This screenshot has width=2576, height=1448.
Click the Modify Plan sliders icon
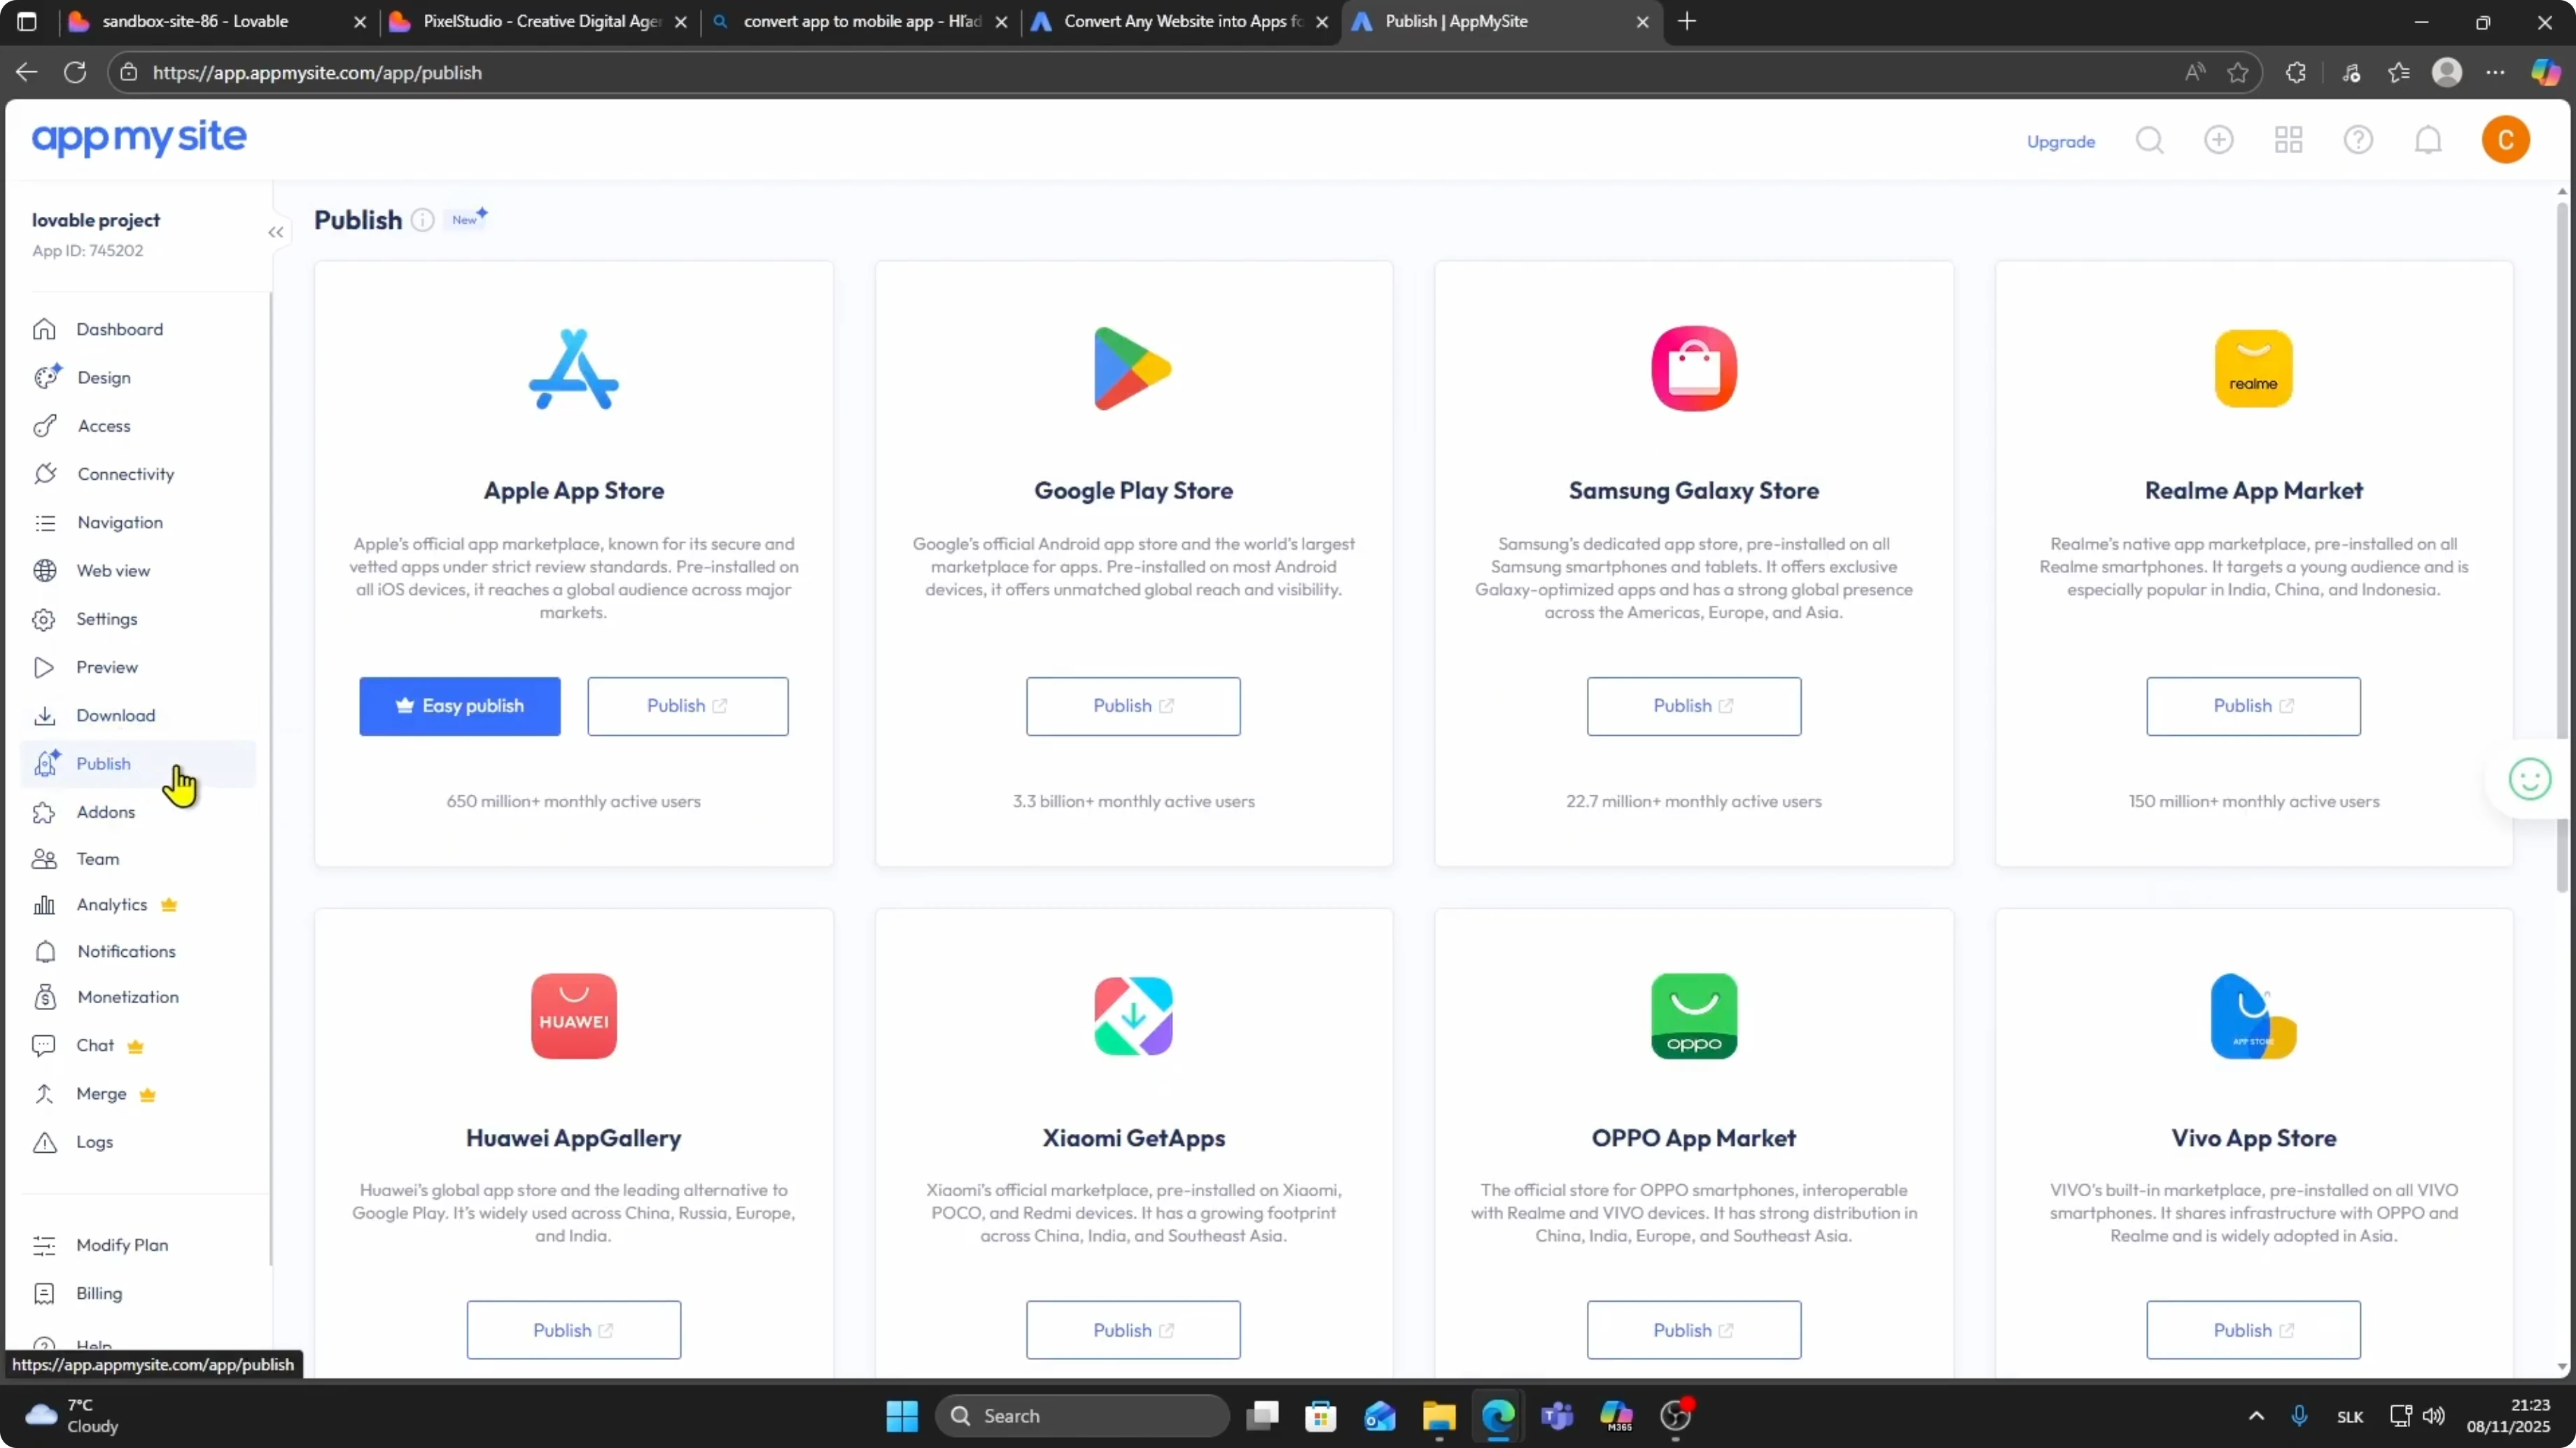(x=44, y=1245)
